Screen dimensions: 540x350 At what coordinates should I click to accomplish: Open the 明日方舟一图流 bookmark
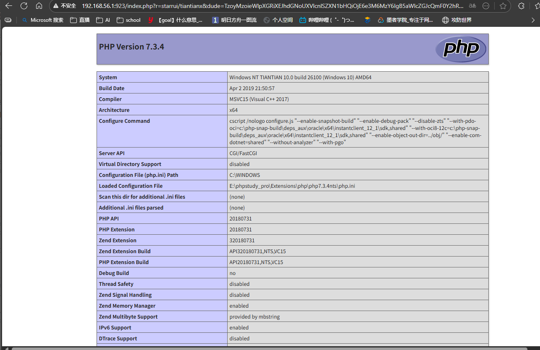[234, 20]
